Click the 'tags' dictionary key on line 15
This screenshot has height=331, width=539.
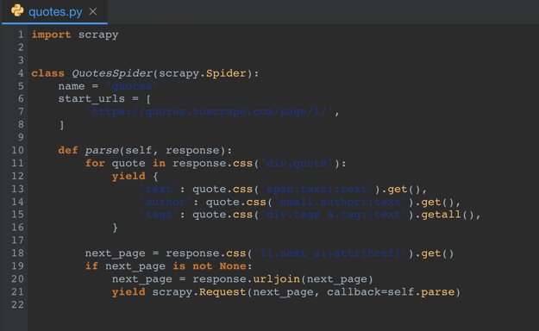(x=159, y=215)
